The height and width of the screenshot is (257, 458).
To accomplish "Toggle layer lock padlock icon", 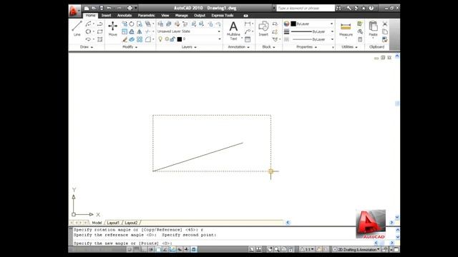I will [172, 39].
